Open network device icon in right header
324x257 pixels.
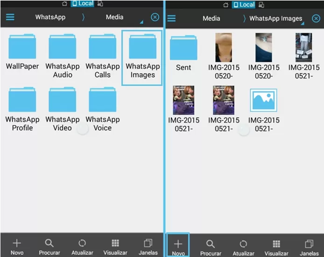point(261,5)
